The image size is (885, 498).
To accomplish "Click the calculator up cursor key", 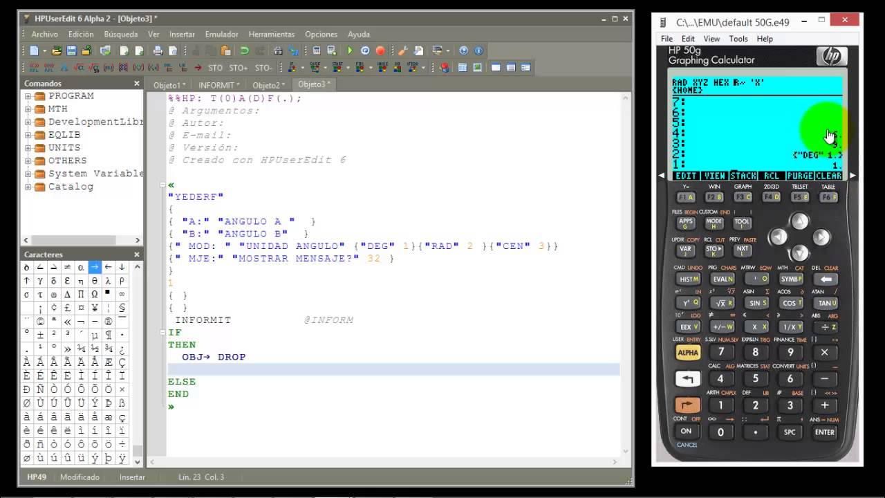I will click(799, 221).
